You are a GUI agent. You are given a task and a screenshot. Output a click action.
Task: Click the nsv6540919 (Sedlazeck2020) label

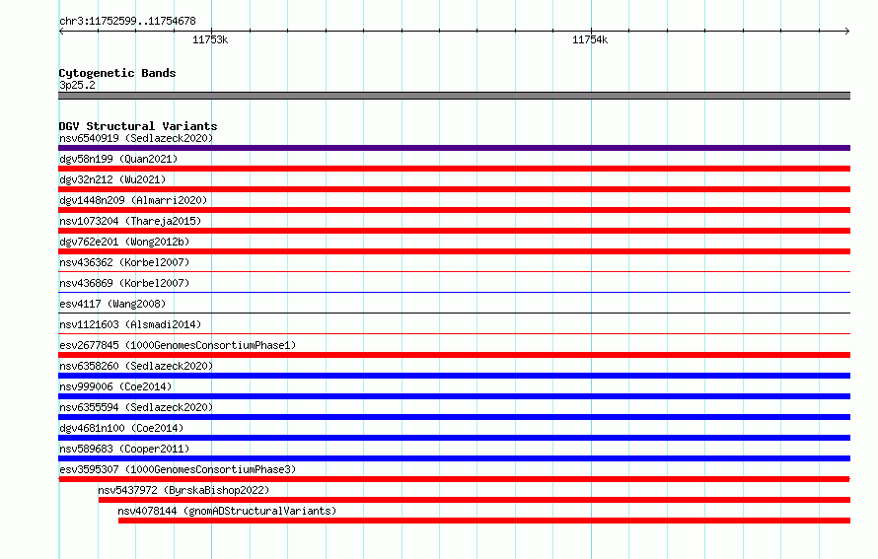[x=136, y=138]
